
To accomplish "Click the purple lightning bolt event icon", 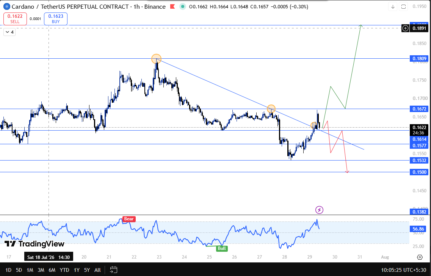I will pyautogui.click(x=319, y=210).
